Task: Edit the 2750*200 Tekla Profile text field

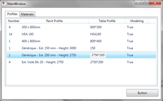Action: tap(98, 55)
